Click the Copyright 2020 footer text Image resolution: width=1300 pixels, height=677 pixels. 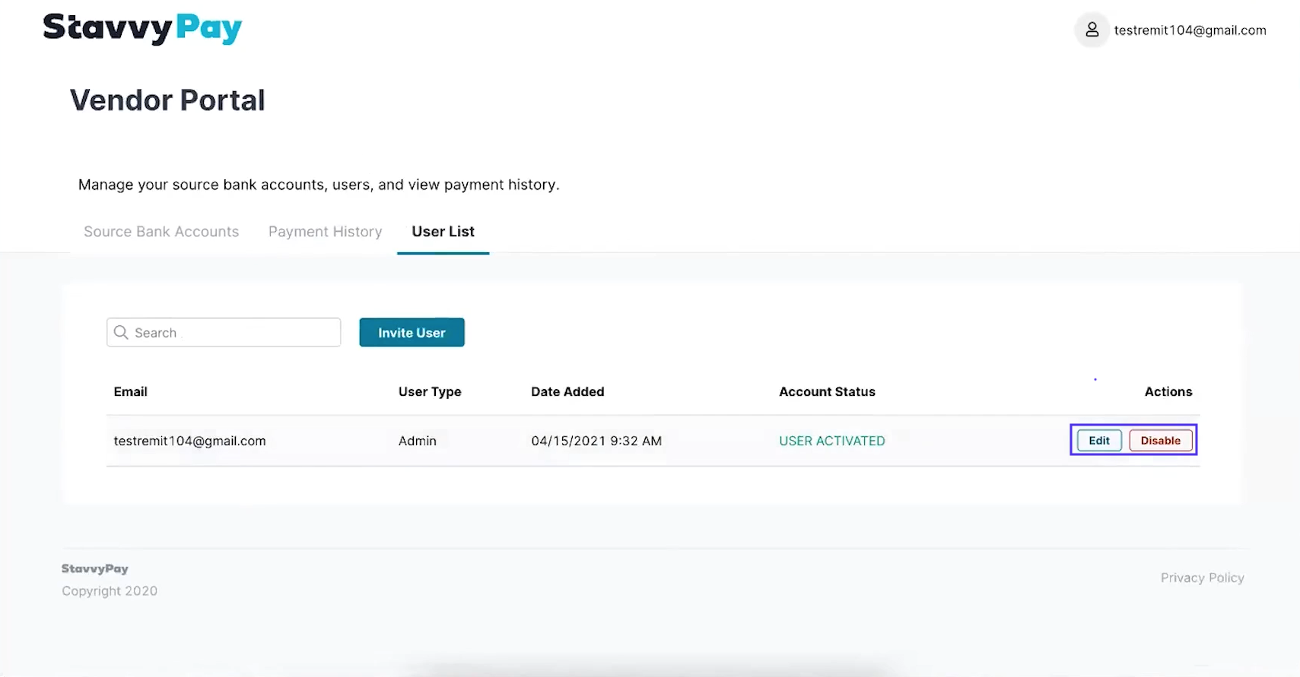(110, 590)
